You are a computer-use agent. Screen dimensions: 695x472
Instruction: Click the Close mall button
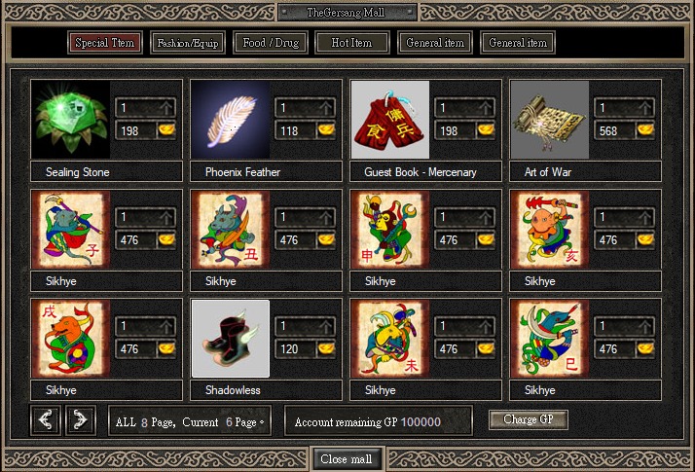point(347,459)
